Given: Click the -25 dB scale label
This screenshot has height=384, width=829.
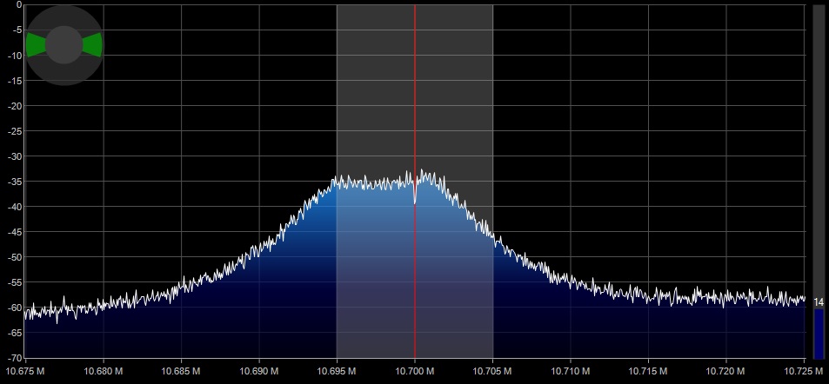Looking at the screenshot, I should pos(15,131).
